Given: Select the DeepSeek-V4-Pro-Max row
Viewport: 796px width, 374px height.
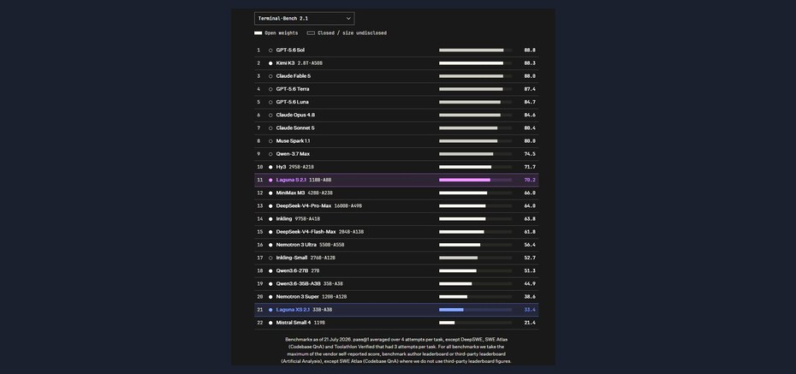Looking at the screenshot, I should pyautogui.click(x=396, y=206).
